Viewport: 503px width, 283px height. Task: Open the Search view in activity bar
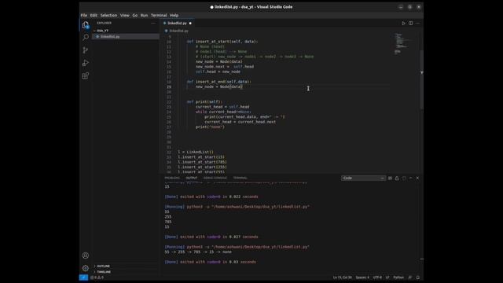[x=86, y=38]
